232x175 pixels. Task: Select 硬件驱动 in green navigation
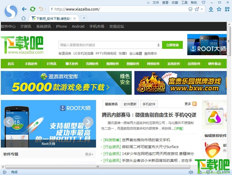214,64
